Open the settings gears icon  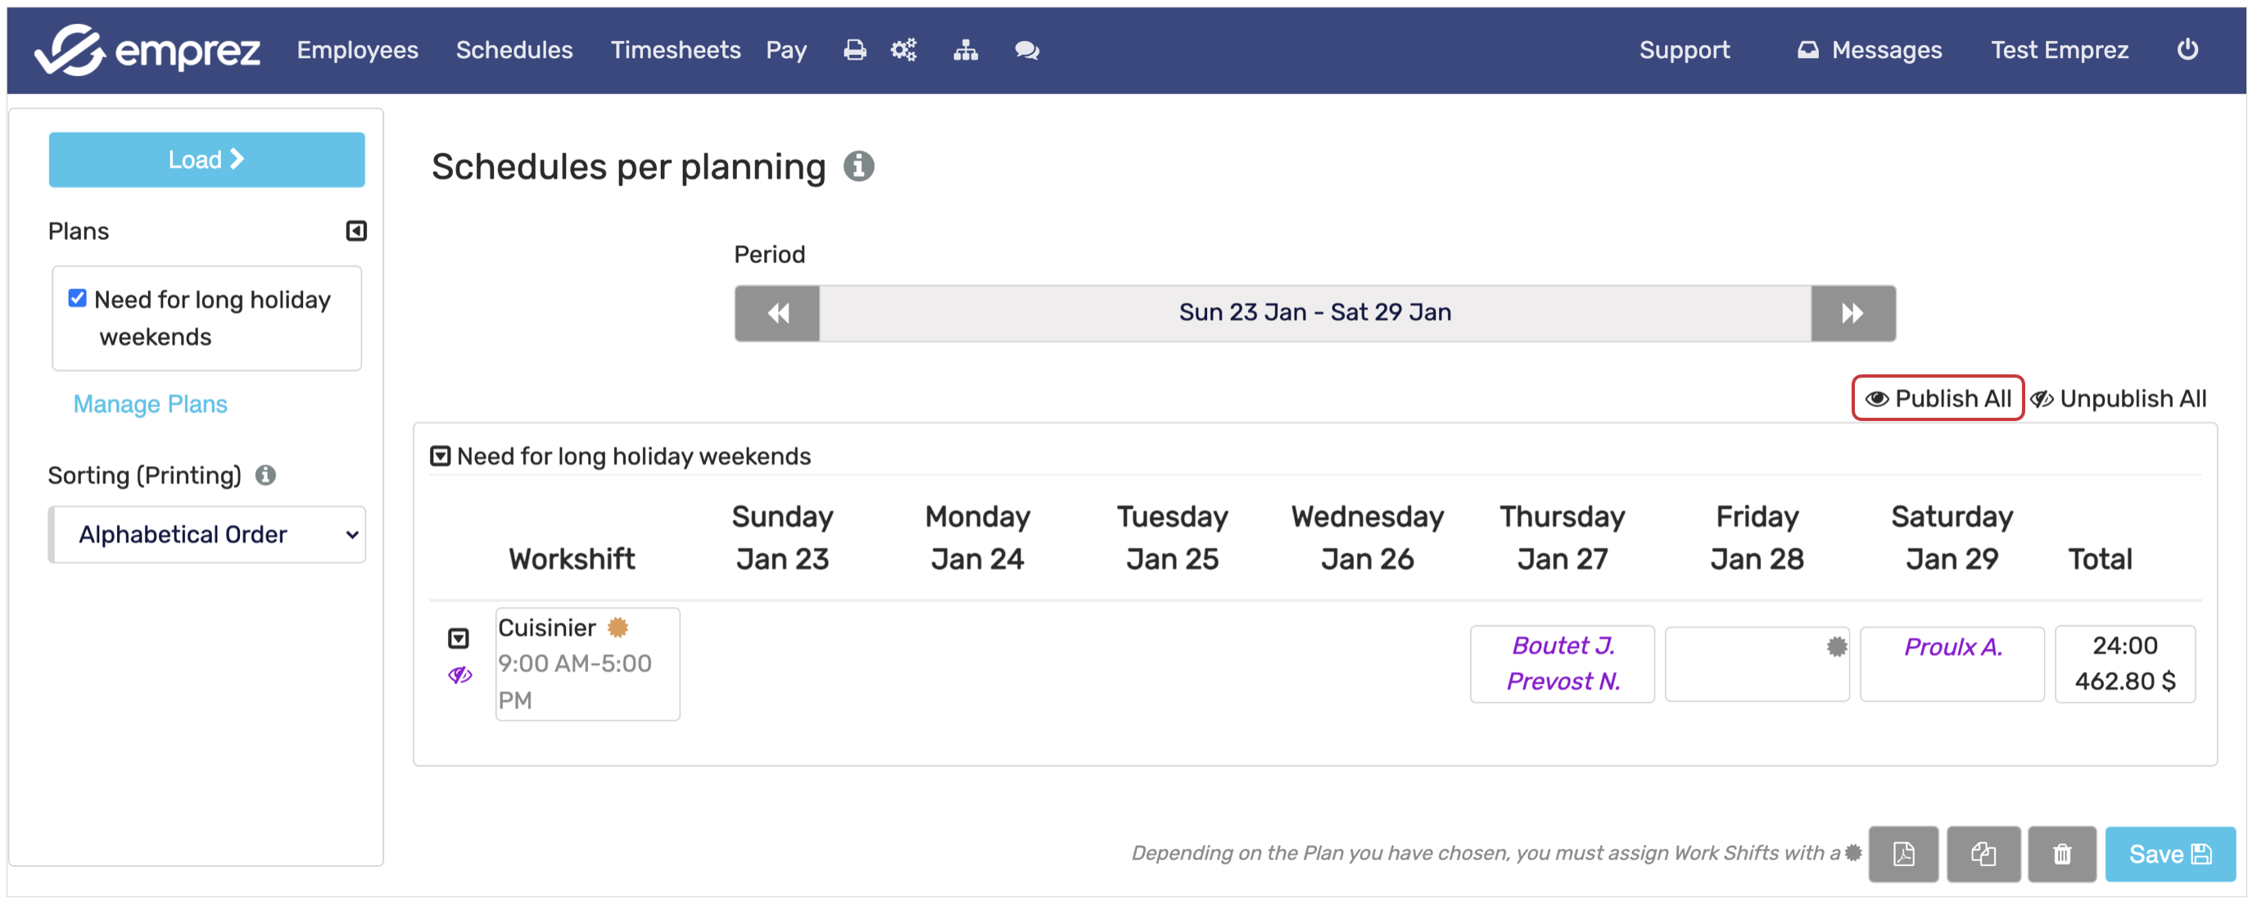pyautogui.click(x=903, y=50)
